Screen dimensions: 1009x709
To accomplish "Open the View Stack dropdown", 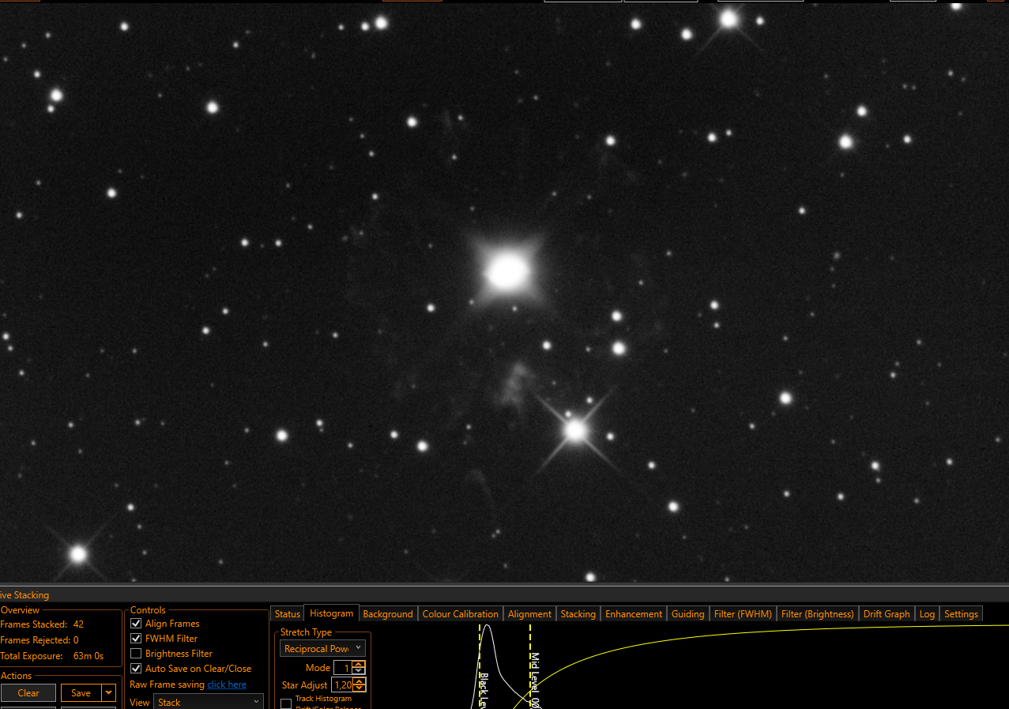I will coord(209,702).
